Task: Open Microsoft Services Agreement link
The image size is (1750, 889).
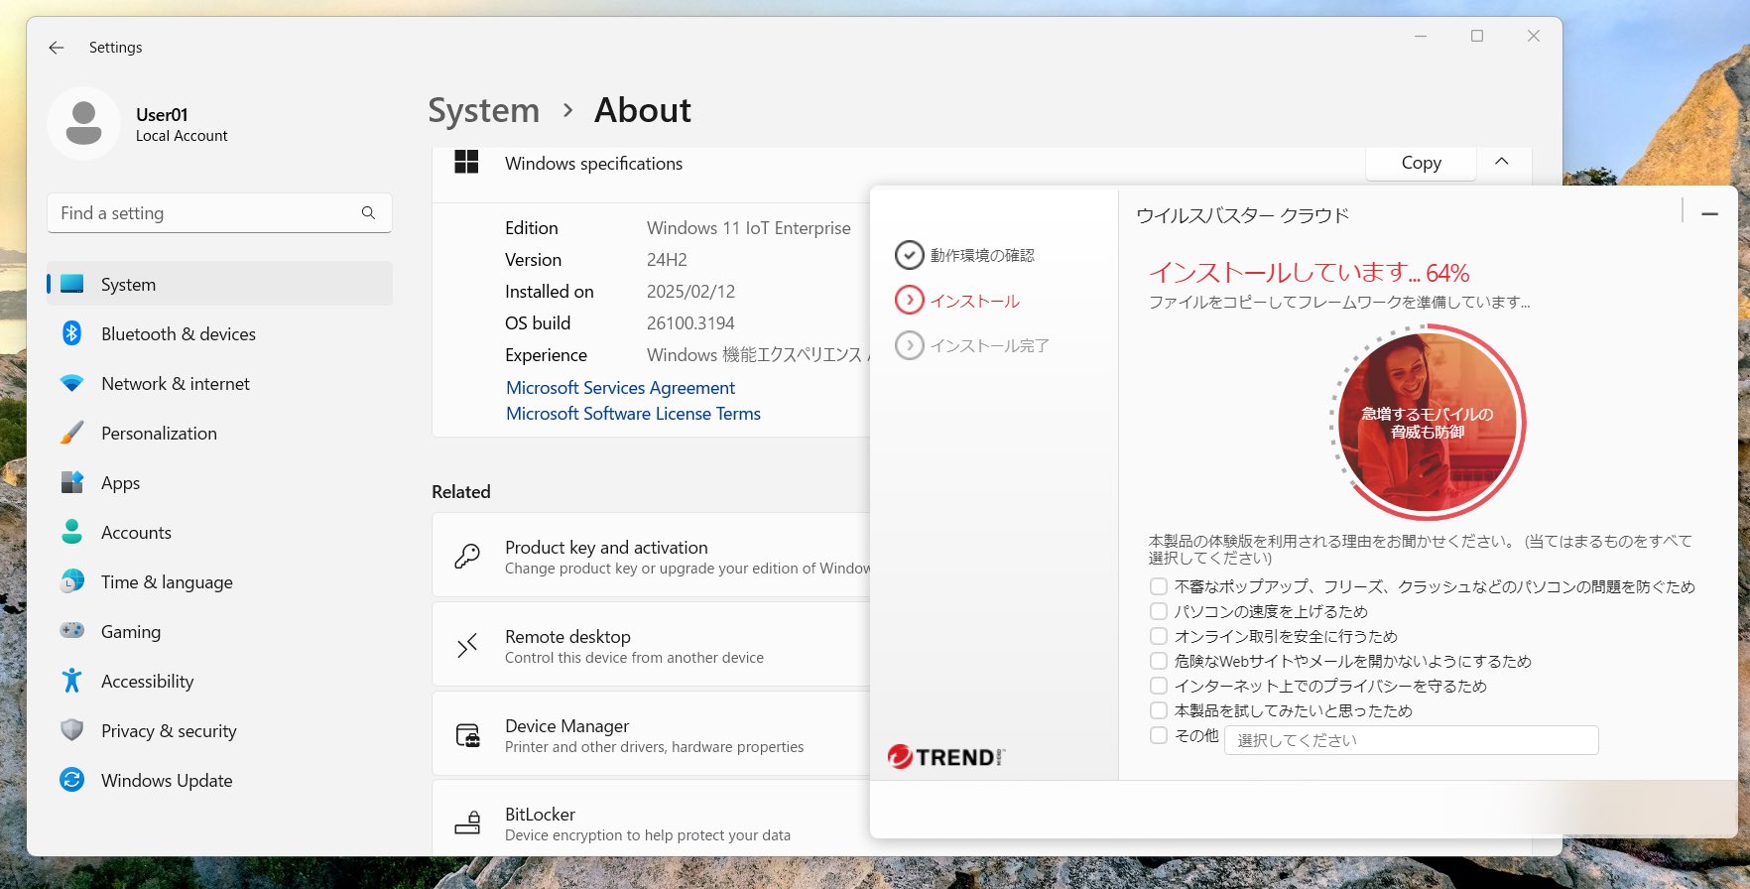Action: click(620, 388)
